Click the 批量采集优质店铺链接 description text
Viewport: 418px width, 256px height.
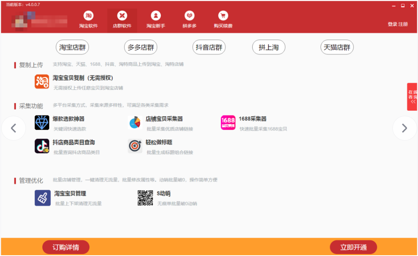(x=170, y=129)
